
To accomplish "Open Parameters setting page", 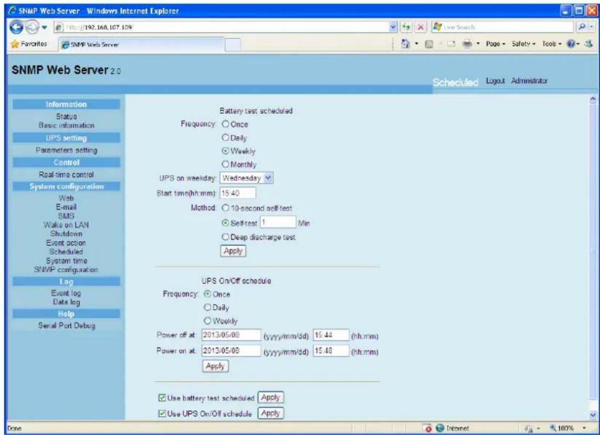I will tap(66, 150).
